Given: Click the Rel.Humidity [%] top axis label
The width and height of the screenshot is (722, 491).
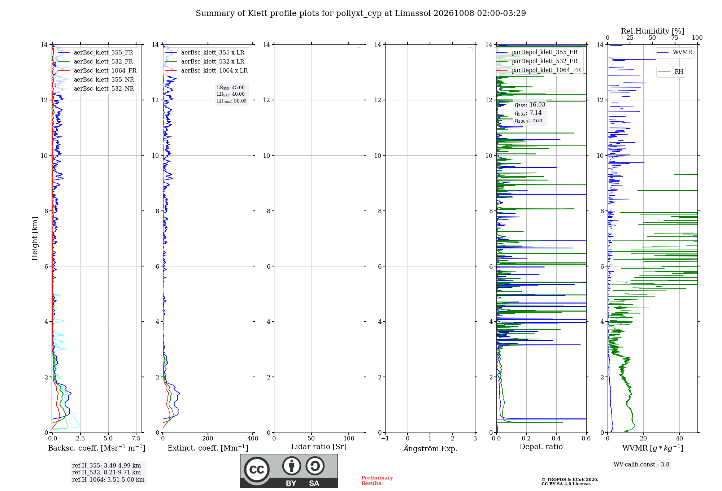Looking at the screenshot, I should coord(652,31).
